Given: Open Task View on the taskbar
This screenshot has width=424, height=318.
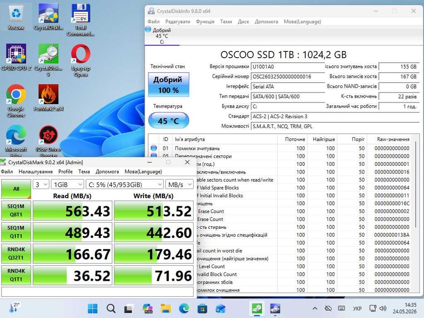Looking at the screenshot, I should [129, 308].
